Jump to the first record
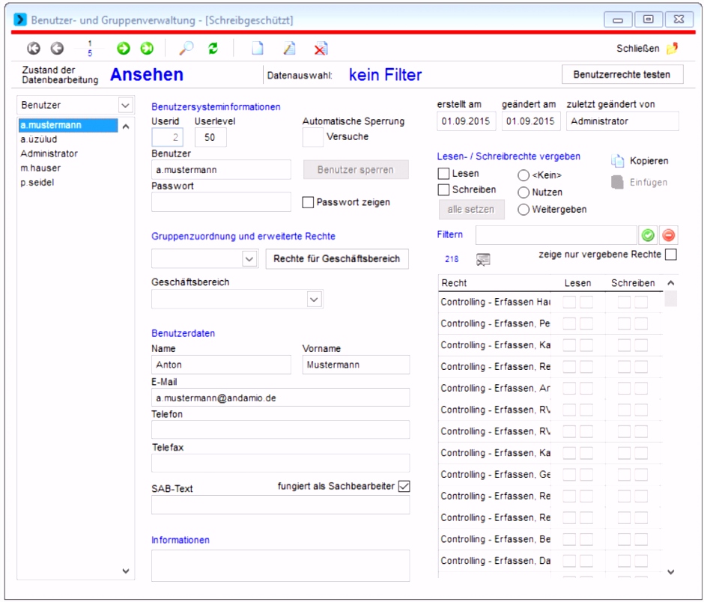 coord(34,48)
